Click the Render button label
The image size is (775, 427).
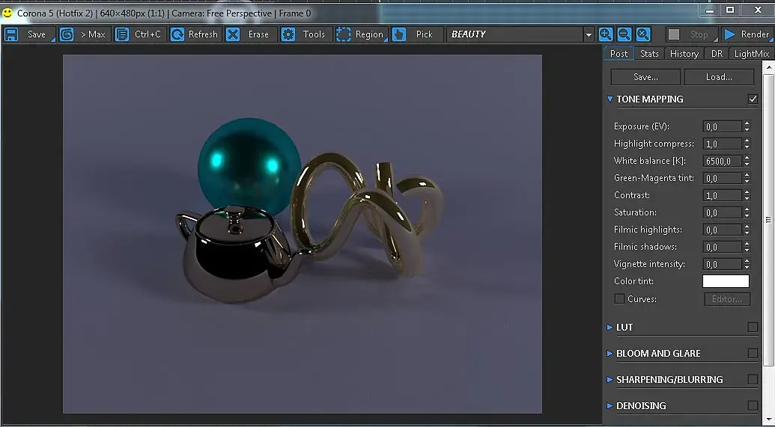[x=755, y=34]
